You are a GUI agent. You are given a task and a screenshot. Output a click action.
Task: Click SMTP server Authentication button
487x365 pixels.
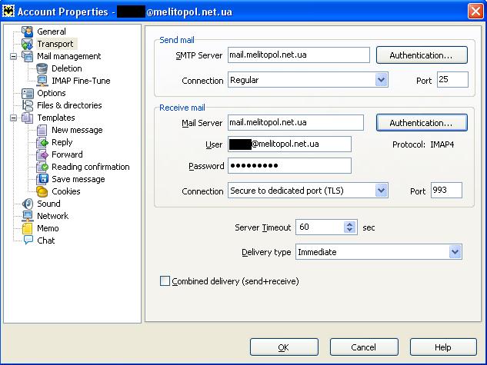[x=422, y=55]
